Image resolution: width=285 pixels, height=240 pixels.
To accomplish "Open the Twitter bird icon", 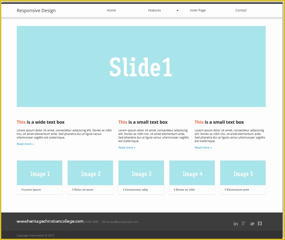I will 252,223.
